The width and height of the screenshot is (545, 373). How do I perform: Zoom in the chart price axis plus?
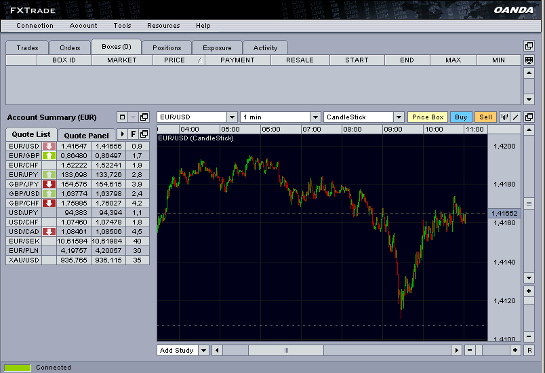point(529,291)
